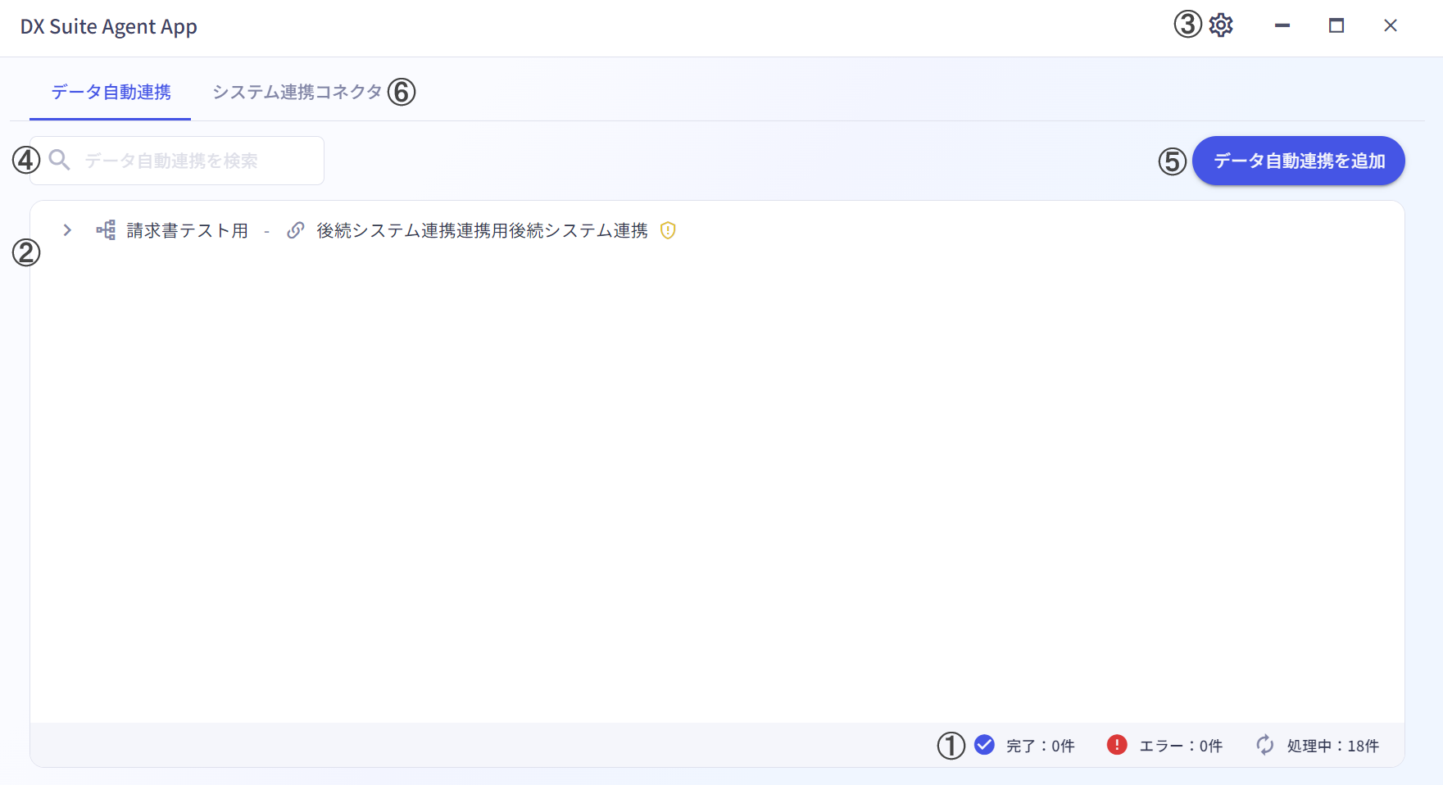
Task: Click the yellow shield warning icon
Action: tap(668, 230)
